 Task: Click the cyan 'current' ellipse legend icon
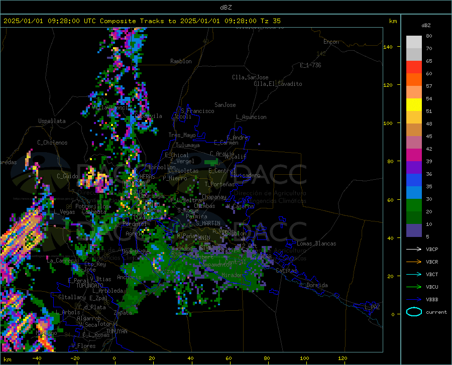pos(414,312)
